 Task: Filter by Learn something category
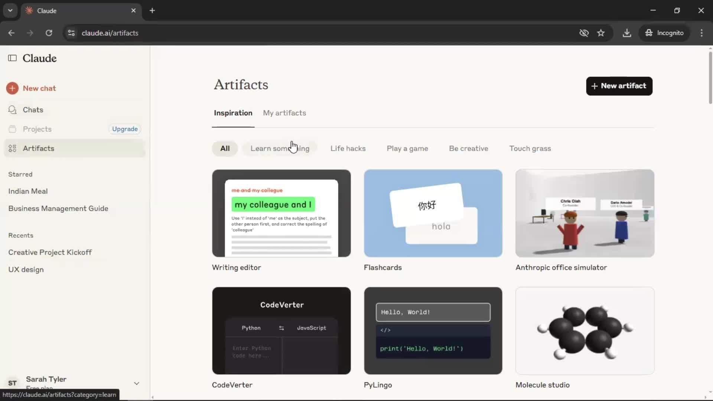pos(280,149)
